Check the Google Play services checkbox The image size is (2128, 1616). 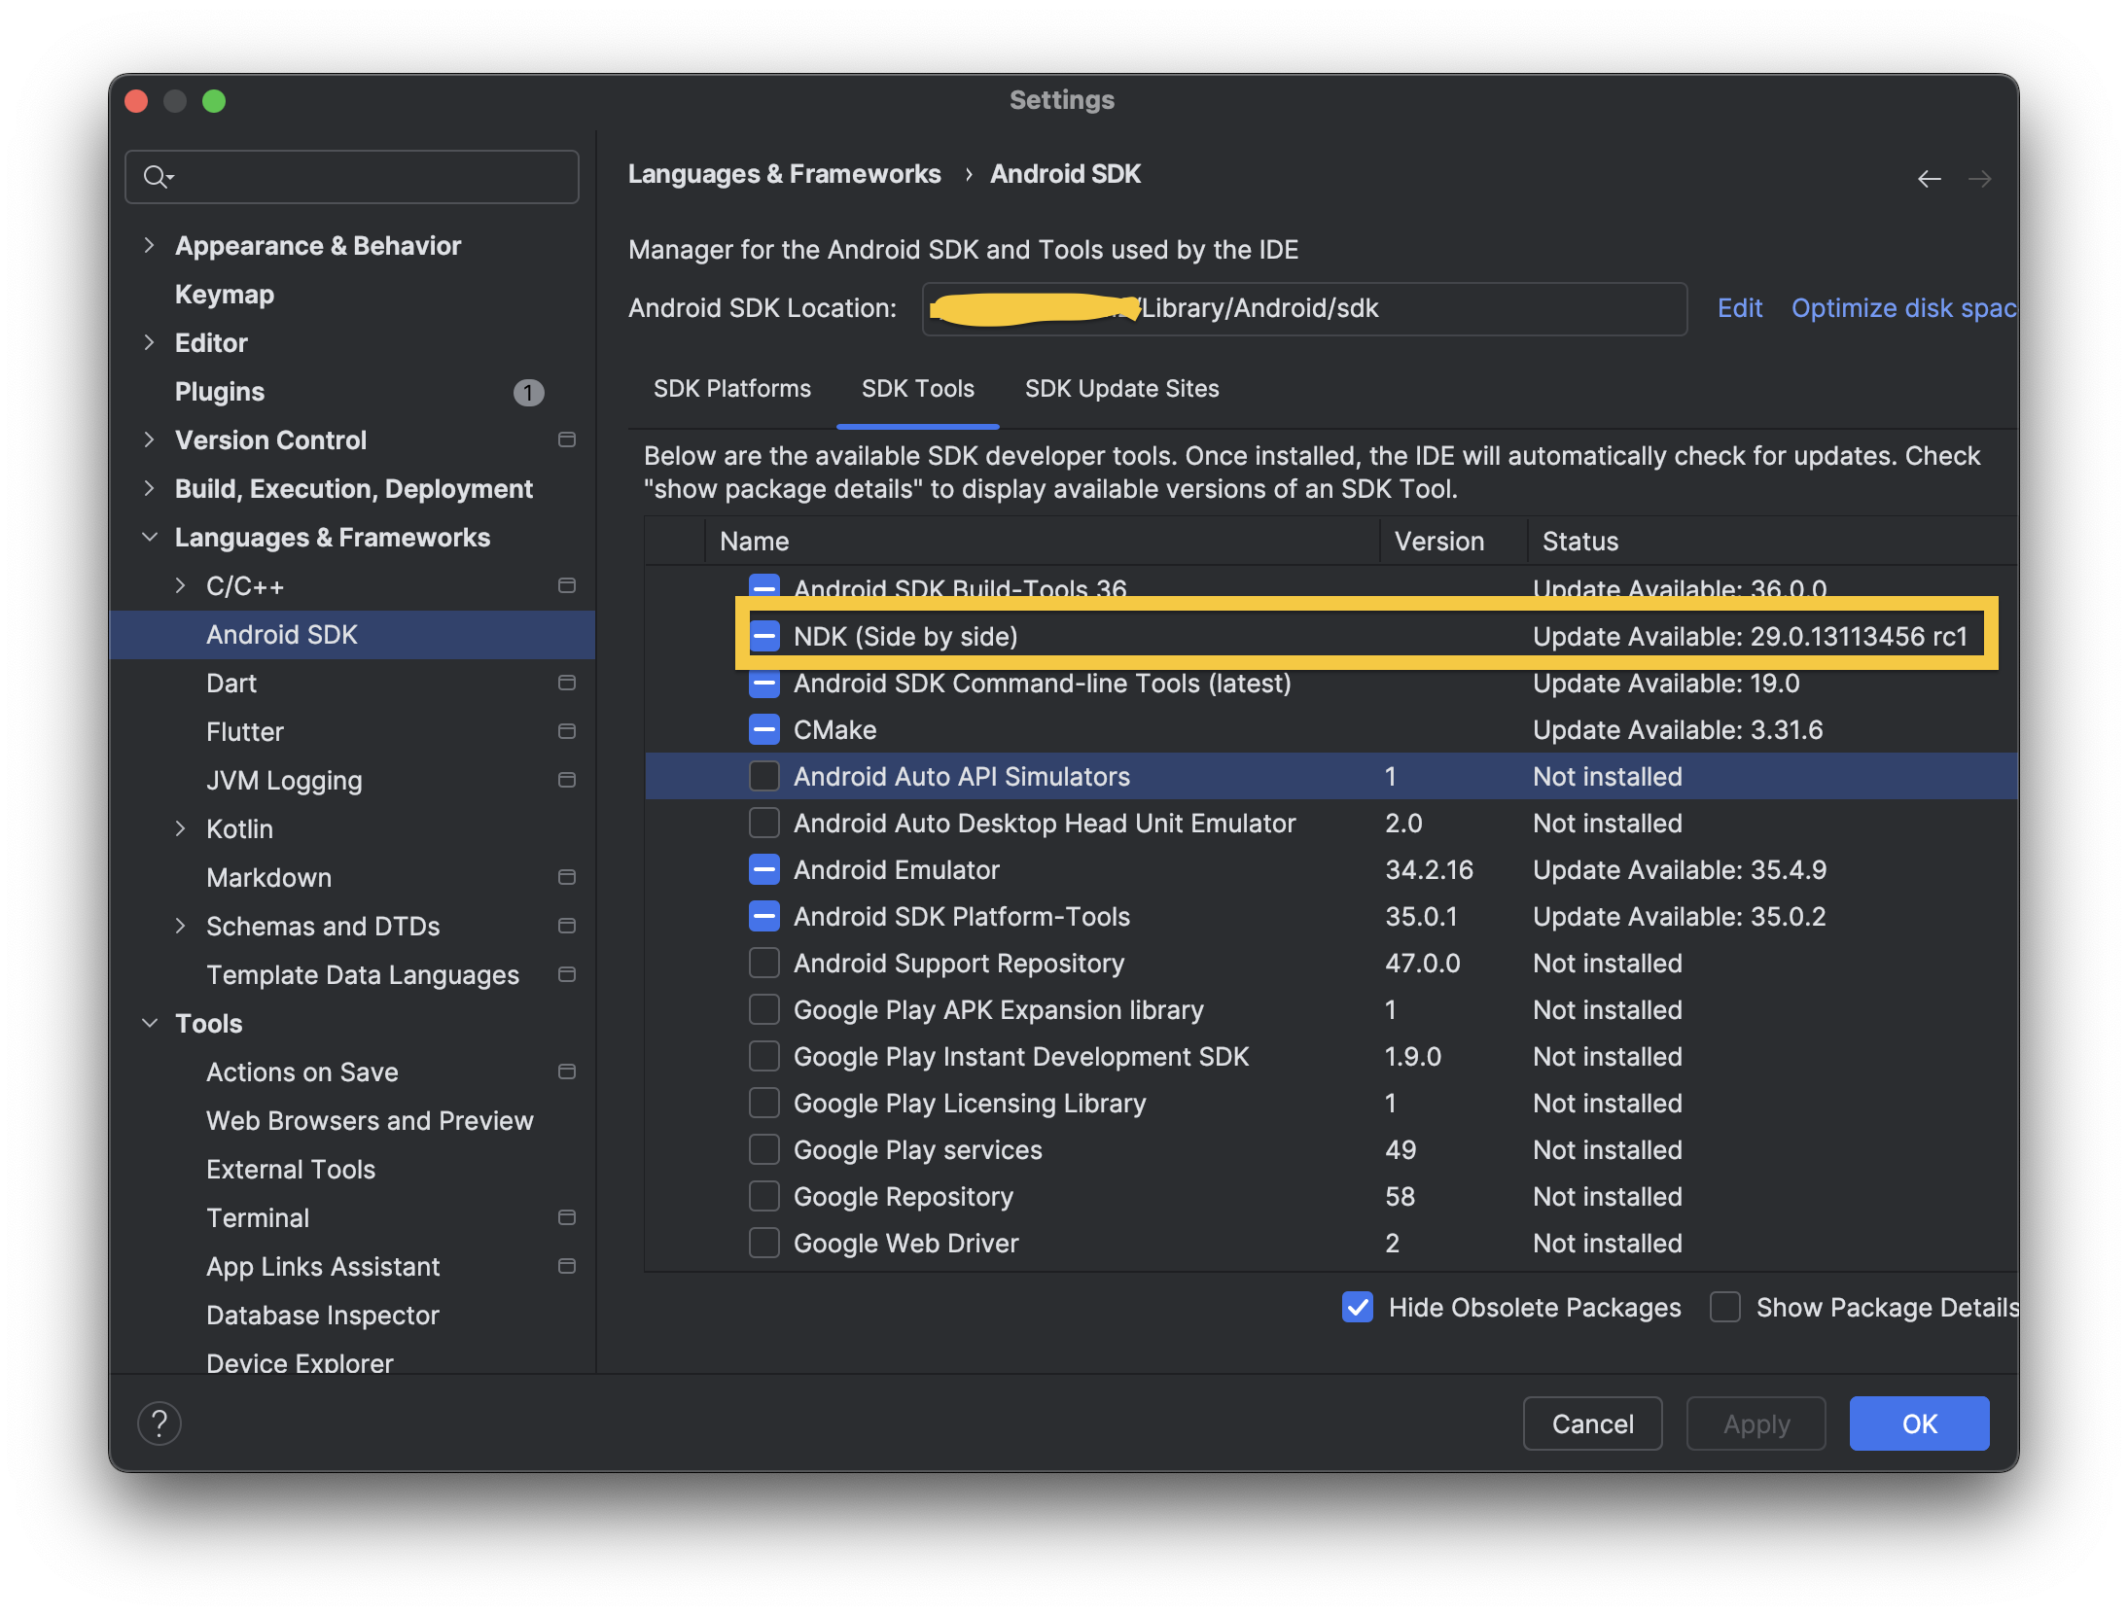[x=764, y=1149]
